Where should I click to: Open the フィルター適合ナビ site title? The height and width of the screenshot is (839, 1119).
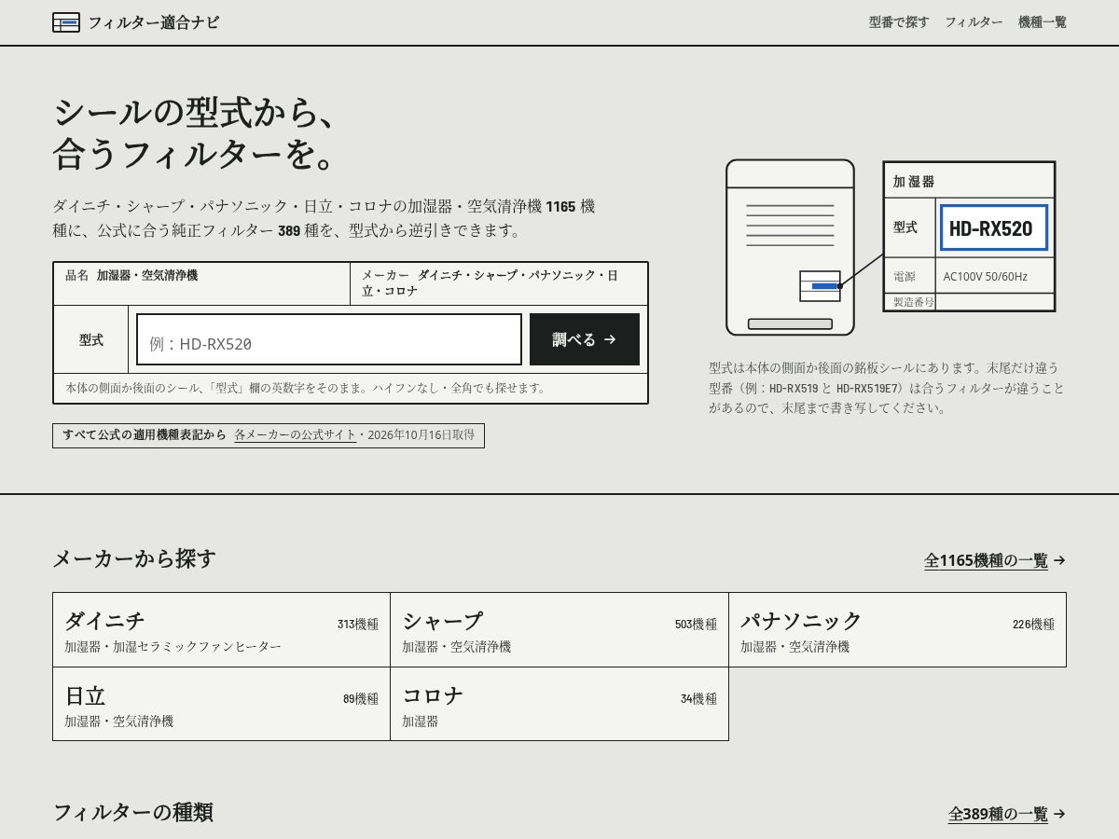click(154, 22)
